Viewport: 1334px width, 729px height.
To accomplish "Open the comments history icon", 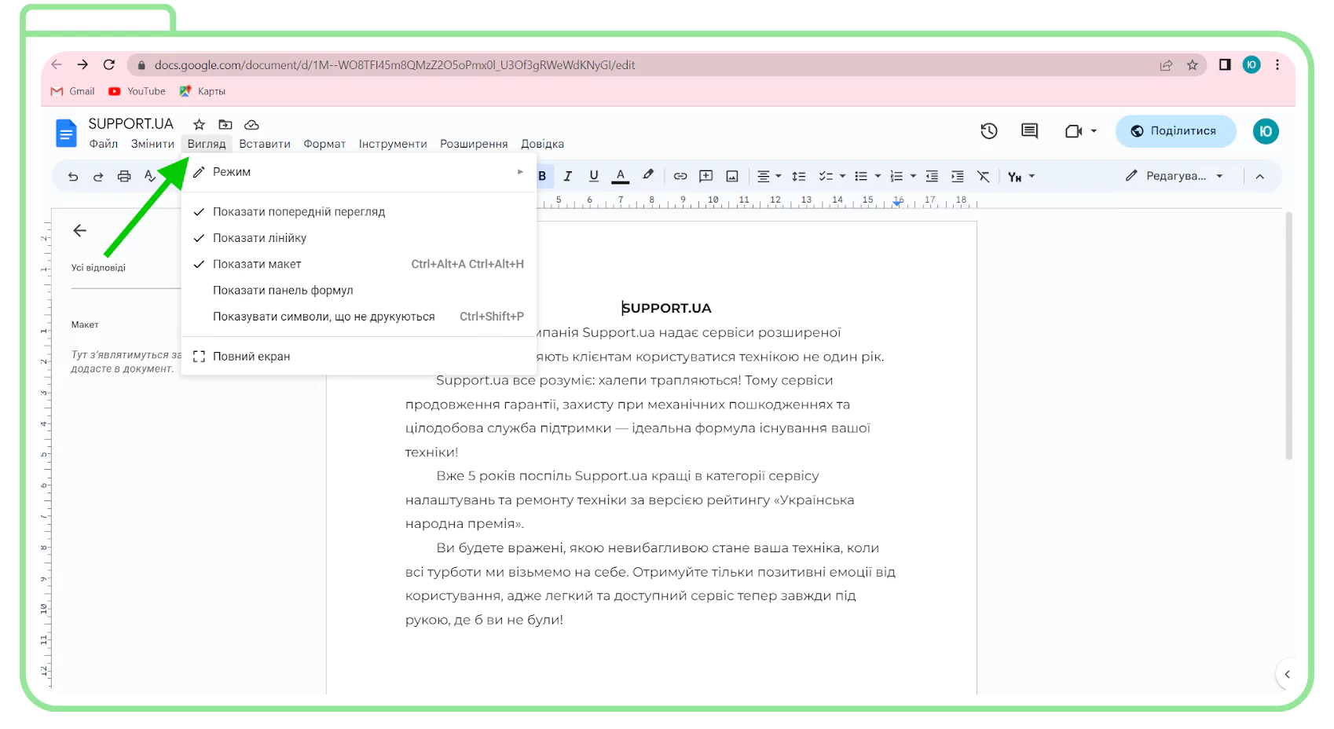I will [x=1029, y=131].
